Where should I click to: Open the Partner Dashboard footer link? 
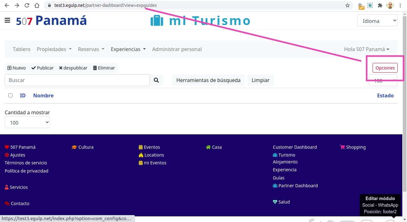click(x=298, y=186)
